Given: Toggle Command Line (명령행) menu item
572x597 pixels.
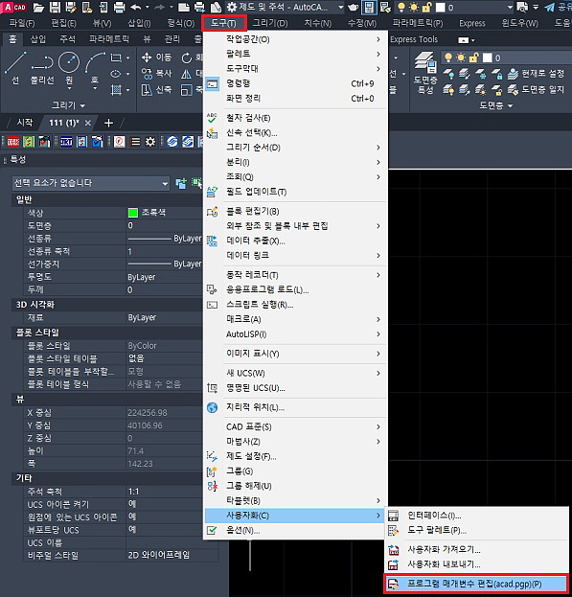Looking at the screenshot, I should pos(295,83).
